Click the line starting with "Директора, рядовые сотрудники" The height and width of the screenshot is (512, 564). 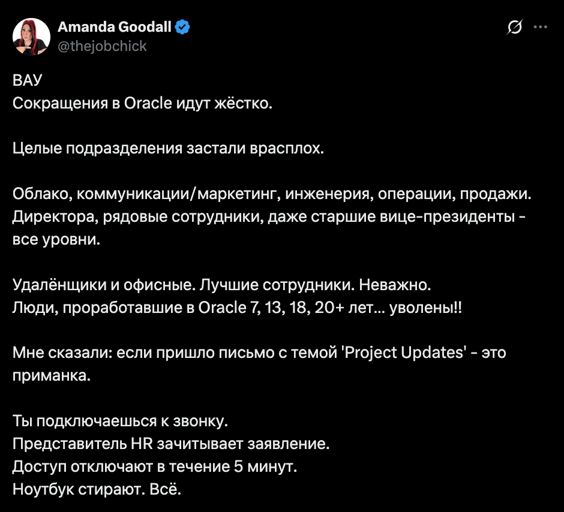269,217
